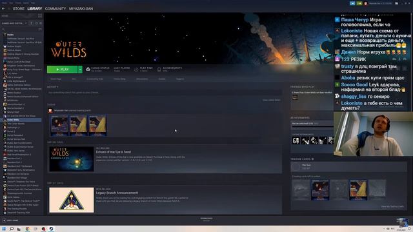Select third locked achievement icon
The image size is (413, 232).
pos(314,140)
